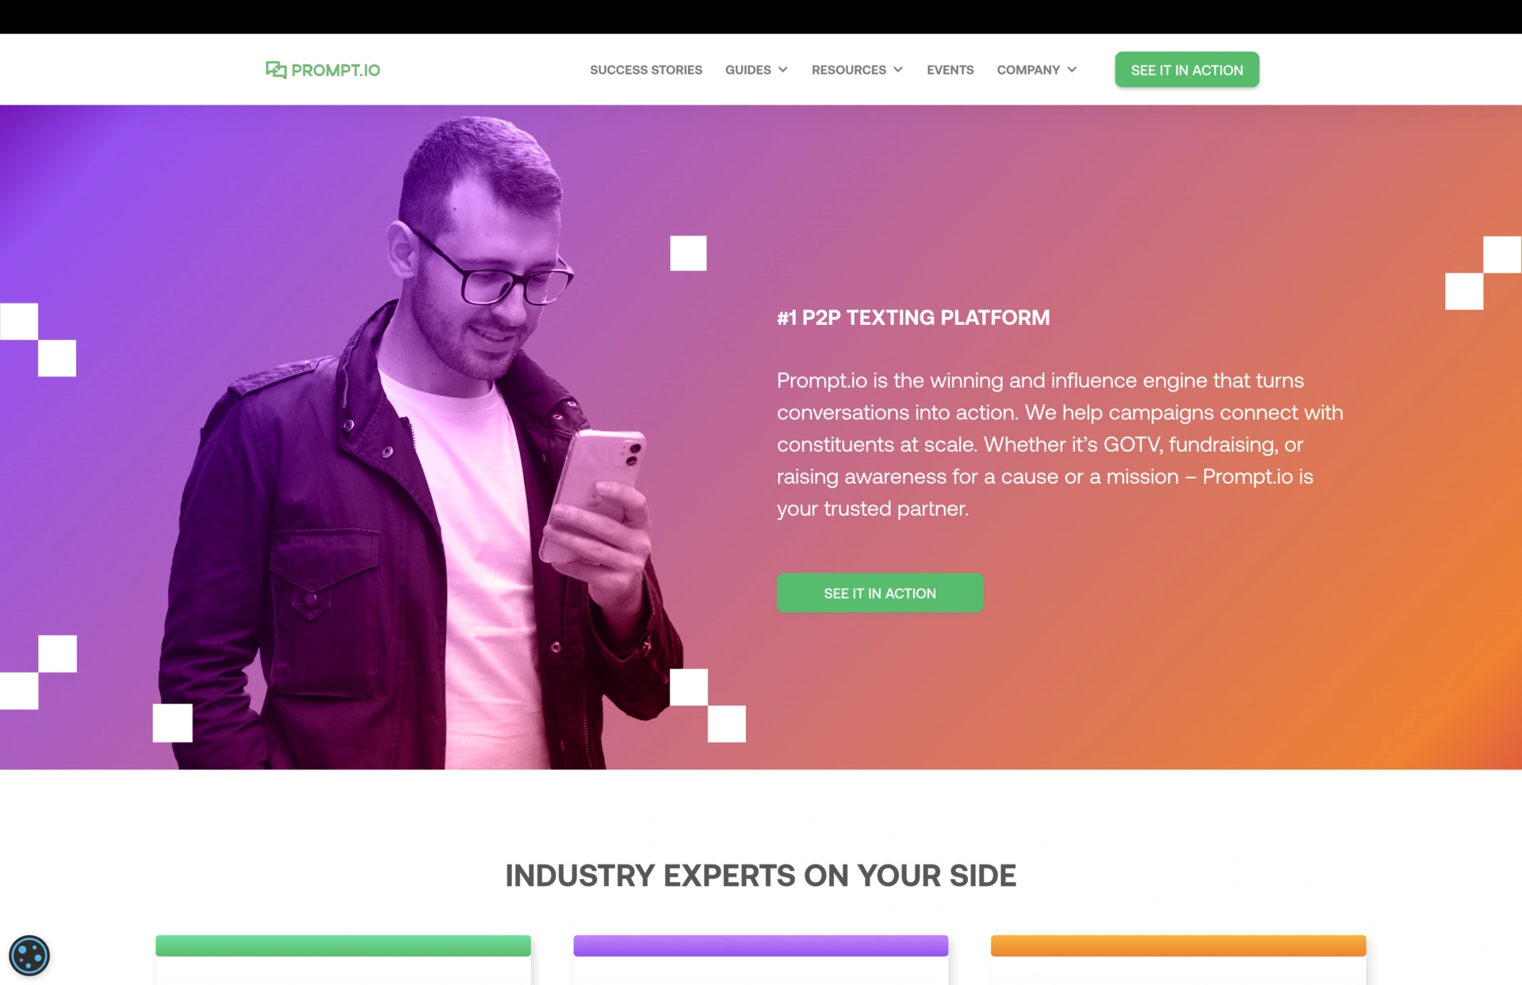1522x985 pixels.
Task: Click the PROMPT.IO logo text
Action: point(335,70)
